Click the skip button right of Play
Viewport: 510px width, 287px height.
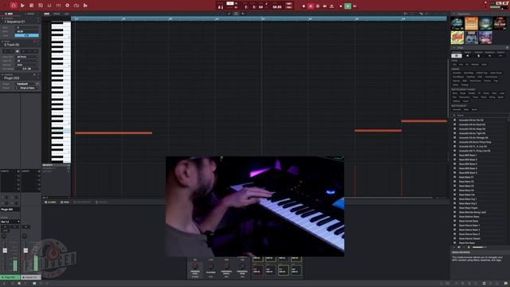click(355, 6)
